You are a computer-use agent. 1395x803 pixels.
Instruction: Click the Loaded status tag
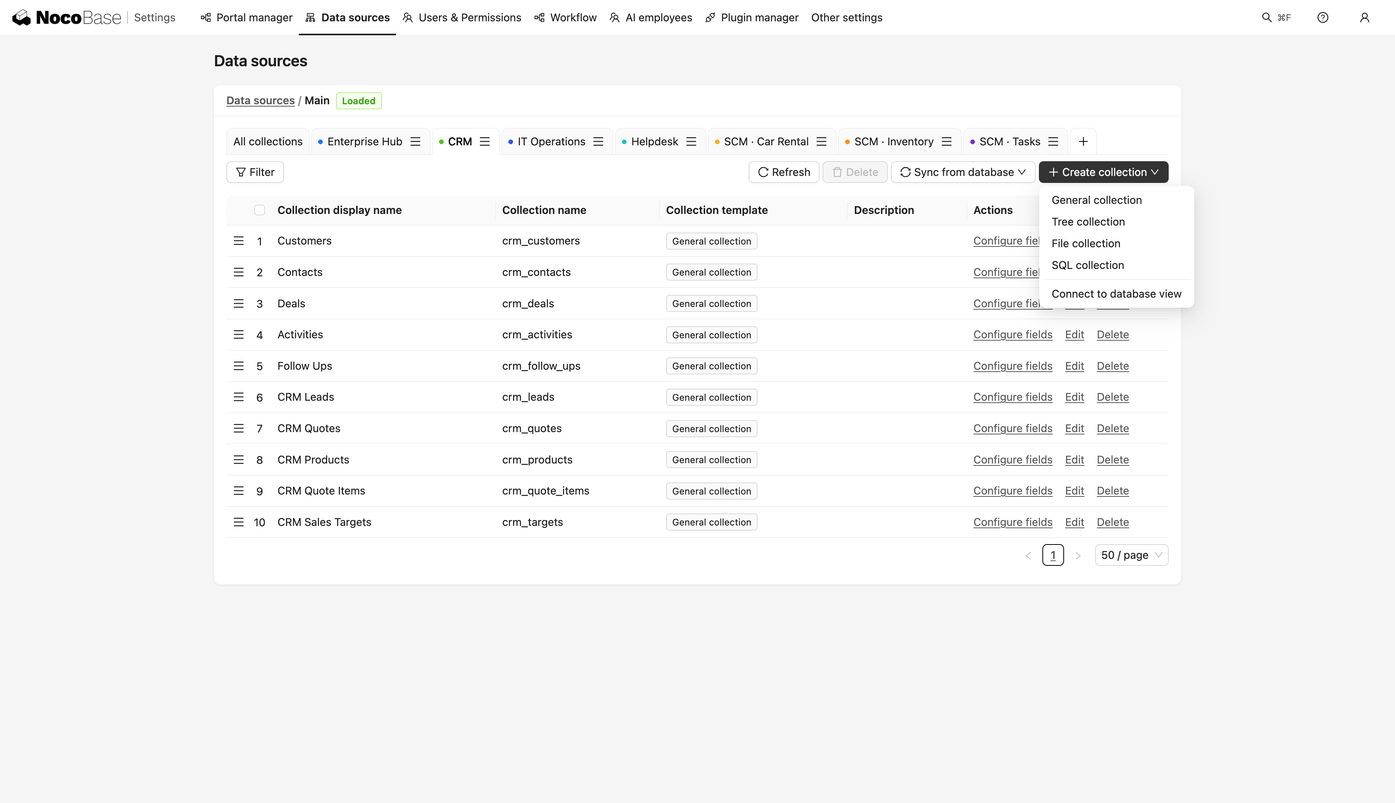click(359, 101)
